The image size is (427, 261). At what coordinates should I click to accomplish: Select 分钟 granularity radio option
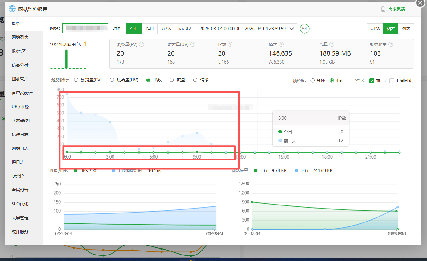(313, 81)
